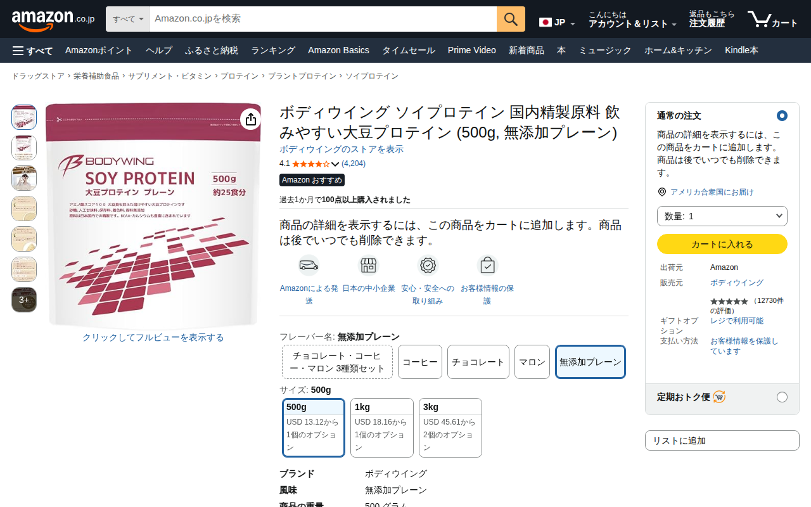Open the cart icon

click(772, 20)
